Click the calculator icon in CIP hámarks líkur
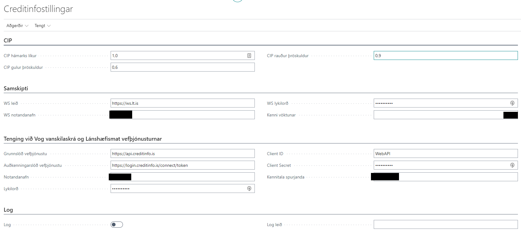521x235 pixels. [x=249, y=56]
